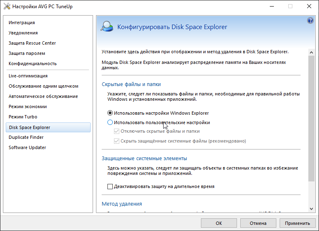Open the Режим Turbo section
319x231 pixels.
(23, 117)
